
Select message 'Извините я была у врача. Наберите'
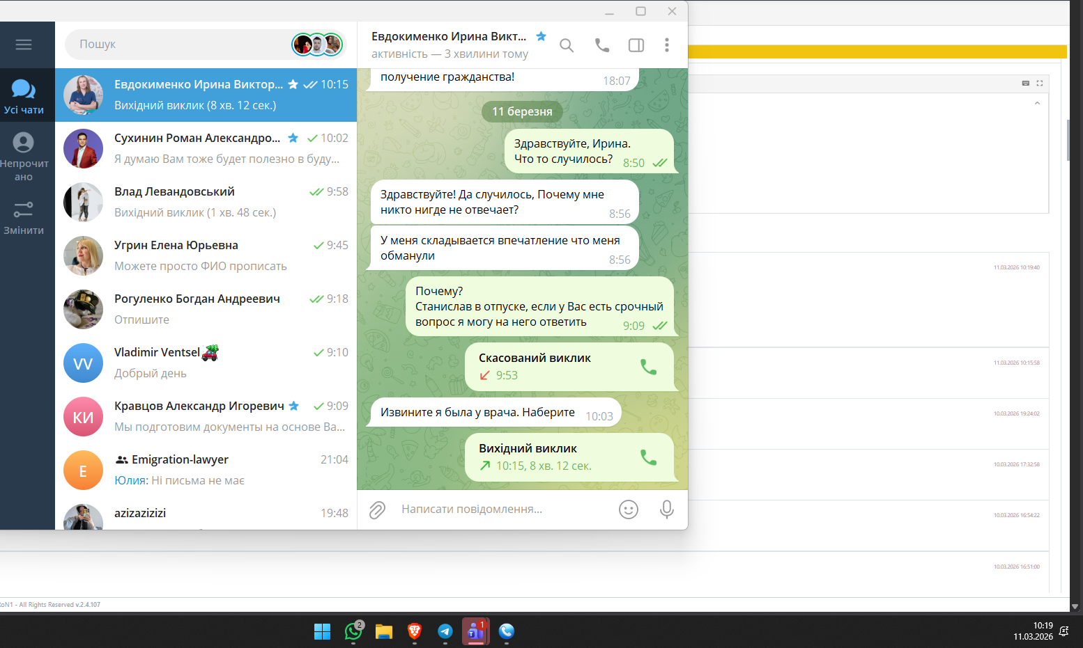coord(496,413)
